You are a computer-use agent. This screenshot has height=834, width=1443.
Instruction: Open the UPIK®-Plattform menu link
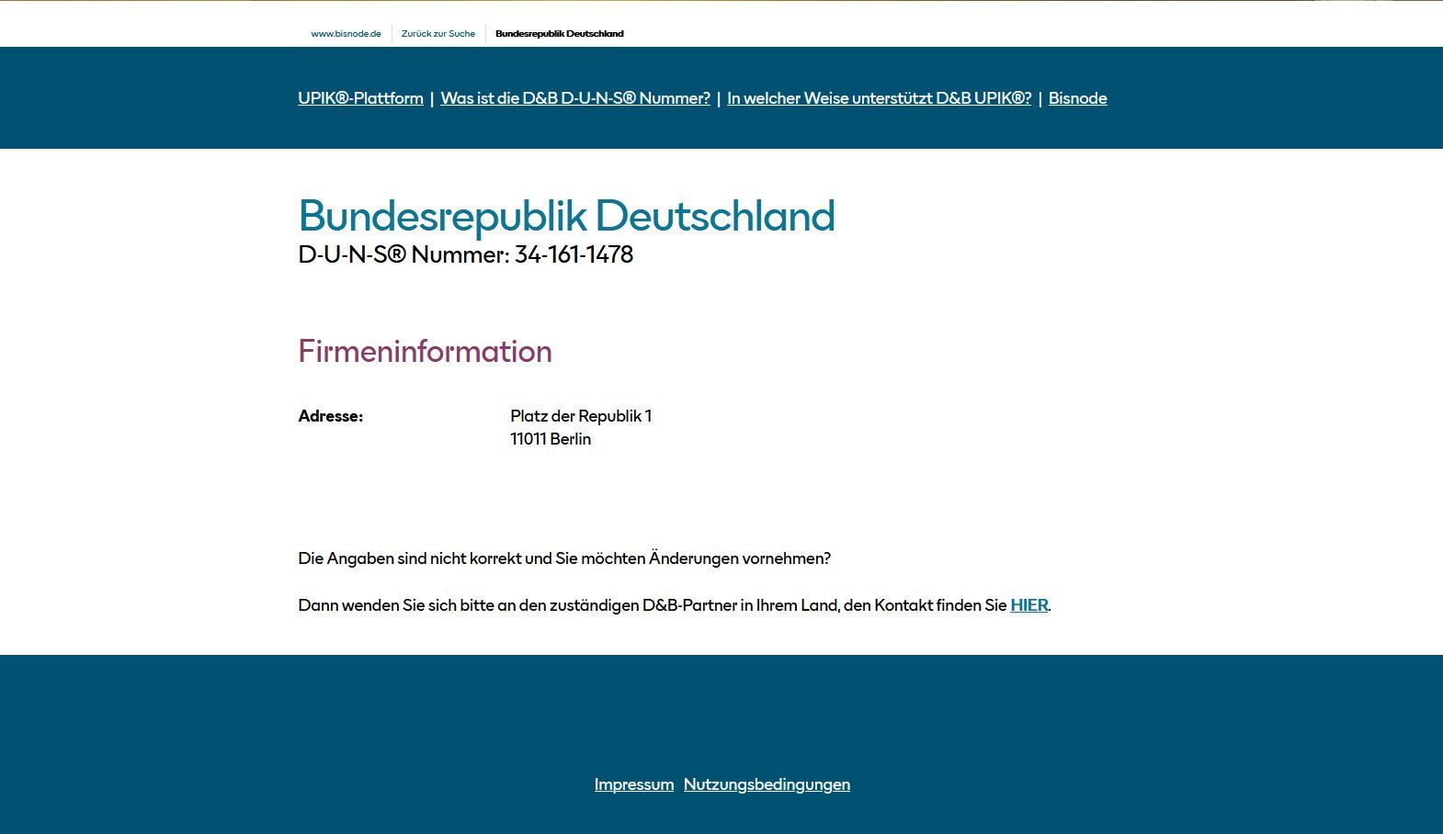pos(360,98)
